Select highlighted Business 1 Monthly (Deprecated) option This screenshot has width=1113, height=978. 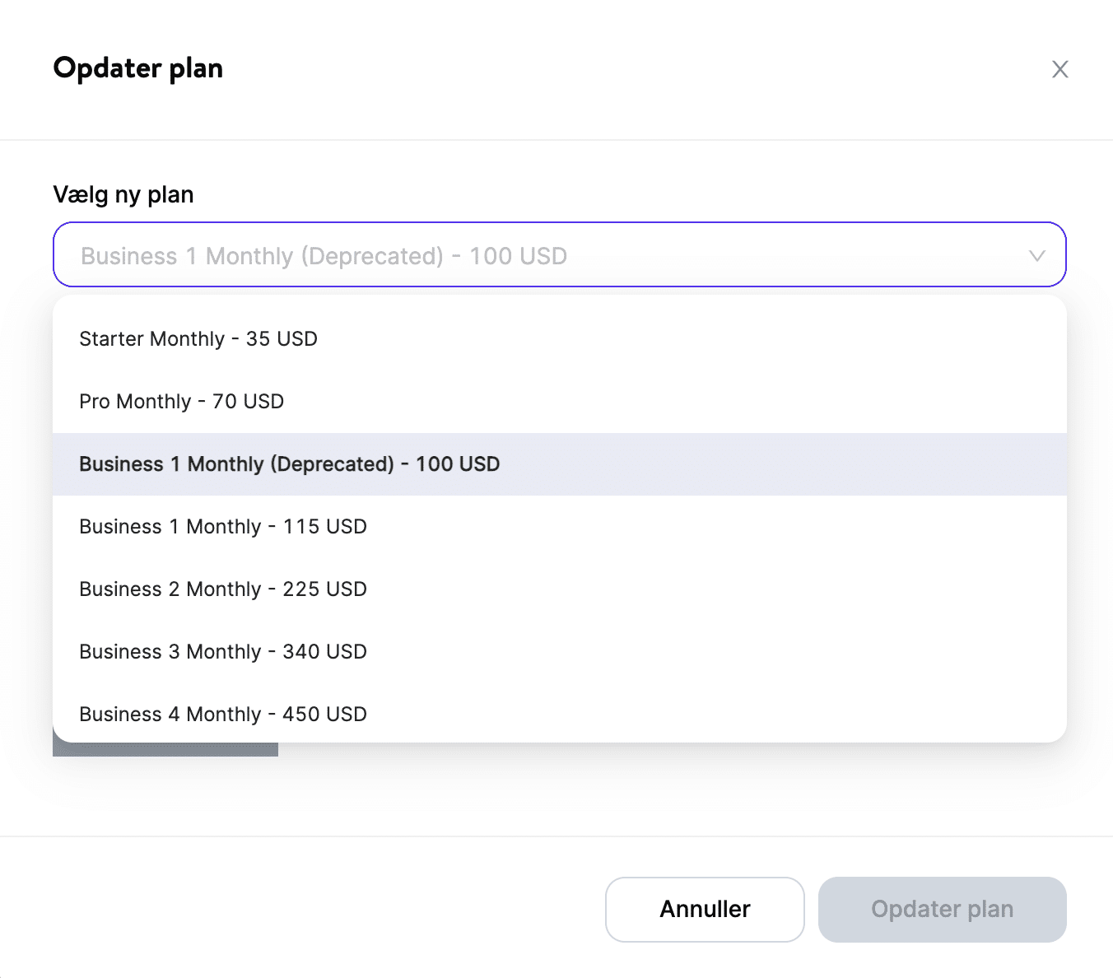(290, 464)
